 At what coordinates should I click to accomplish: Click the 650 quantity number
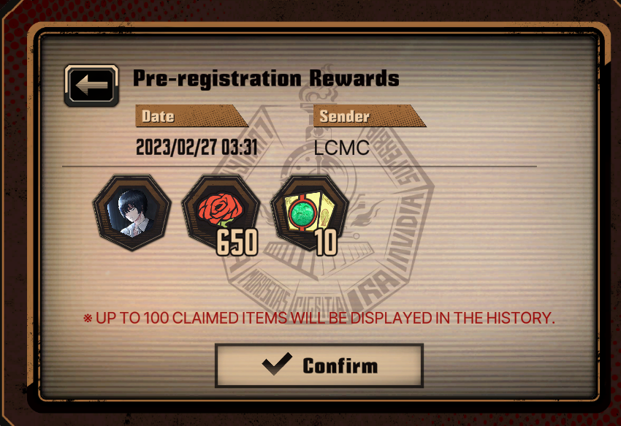pyautogui.click(x=237, y=242)
